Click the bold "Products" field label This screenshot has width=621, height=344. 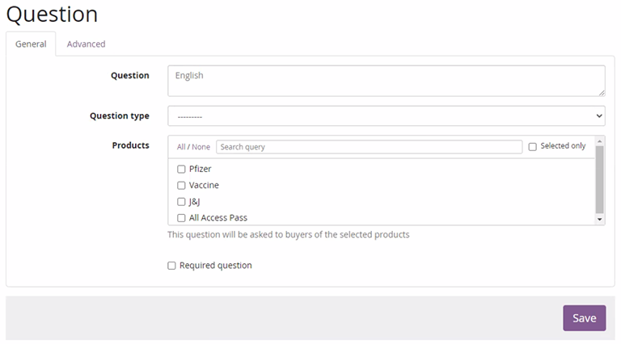point(130,145)
